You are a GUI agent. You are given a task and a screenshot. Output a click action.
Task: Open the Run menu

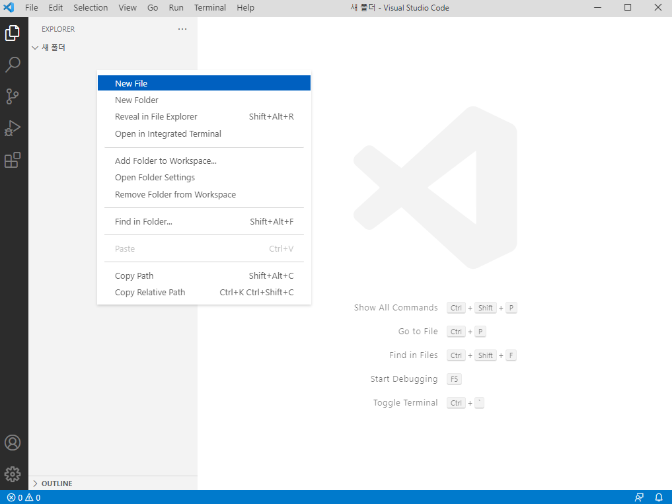pos(176,8)
